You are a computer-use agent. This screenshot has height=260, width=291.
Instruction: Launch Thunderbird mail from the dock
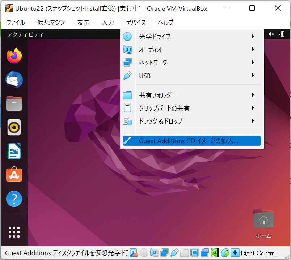coord(14,80)
